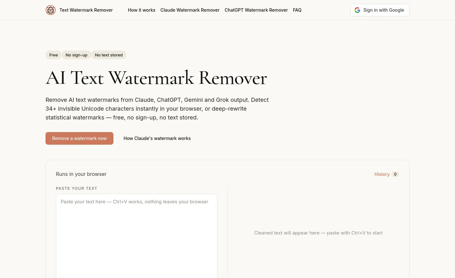455x278 pixels.
Task: Click the paragraph starting with Remove AI text watermarks
Action: [157, 109]
